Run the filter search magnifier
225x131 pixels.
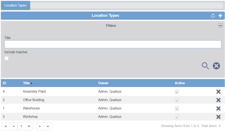(205, 66)
